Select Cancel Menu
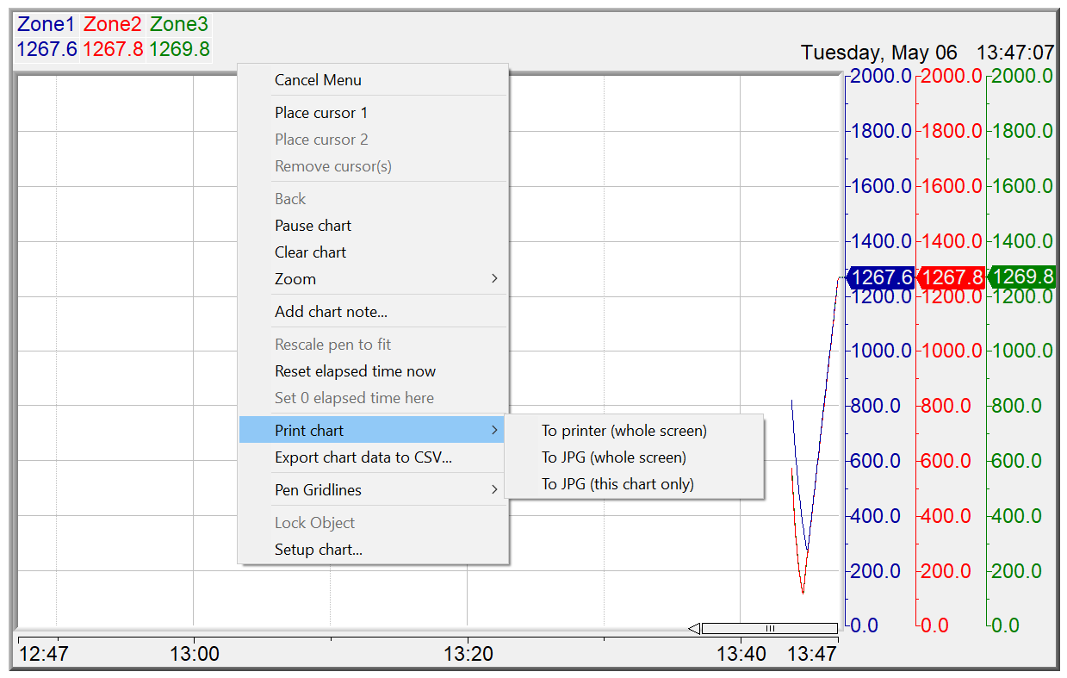 point(318,80)
